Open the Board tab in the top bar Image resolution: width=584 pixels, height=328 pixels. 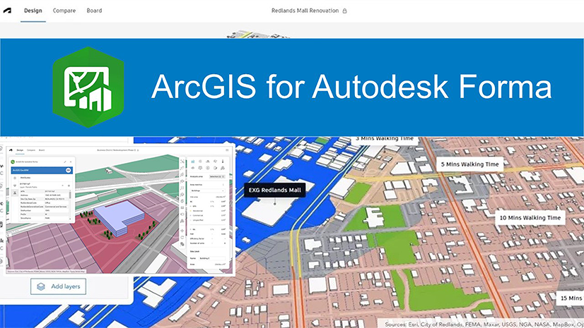coord(94,11)
